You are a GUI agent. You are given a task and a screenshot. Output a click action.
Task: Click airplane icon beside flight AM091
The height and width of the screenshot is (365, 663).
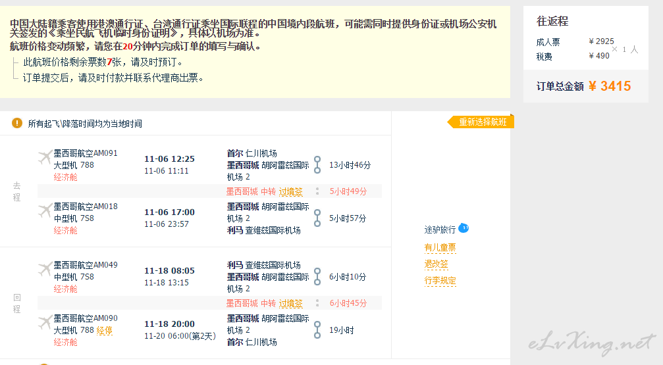pyautogui.click(x=44, y=157)
